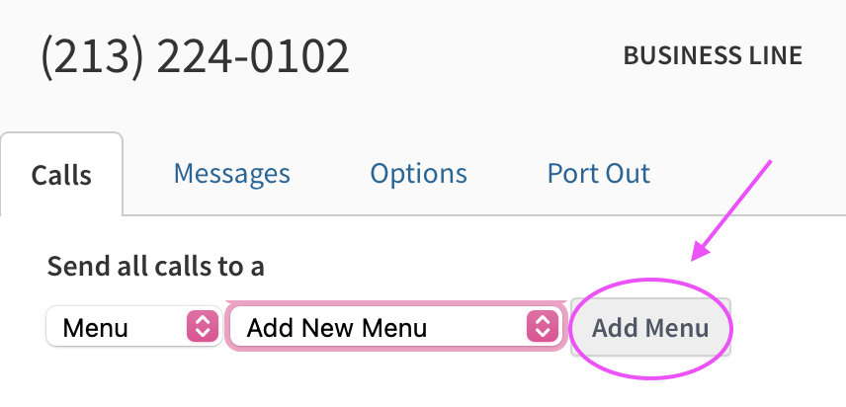Click the "Send all calls to a" label

coord(155,266)
